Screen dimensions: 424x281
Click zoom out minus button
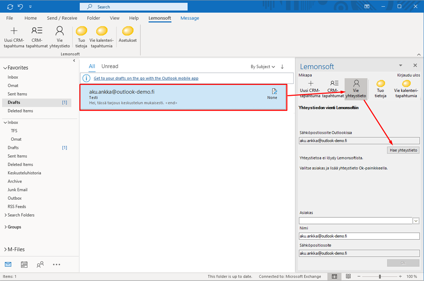coord(359,276)
